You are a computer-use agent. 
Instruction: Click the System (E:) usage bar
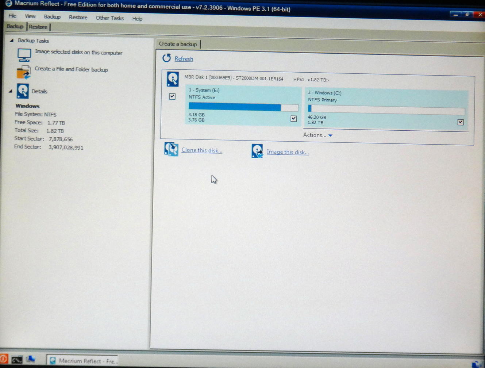point(243,107)
